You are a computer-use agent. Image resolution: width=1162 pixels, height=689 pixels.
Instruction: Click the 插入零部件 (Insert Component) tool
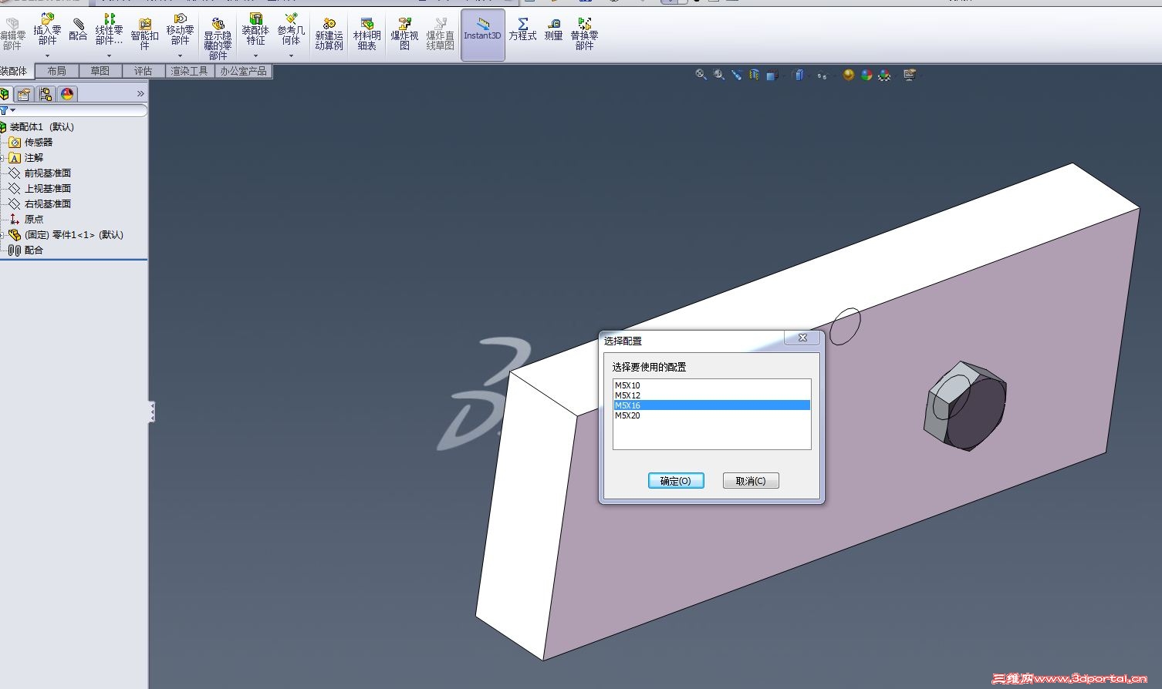tap(47, 29)
